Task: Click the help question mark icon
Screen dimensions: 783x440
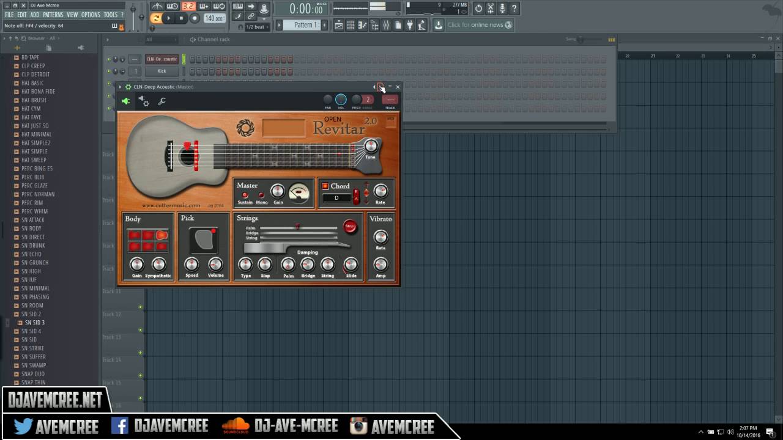Action: click(514, 9)
